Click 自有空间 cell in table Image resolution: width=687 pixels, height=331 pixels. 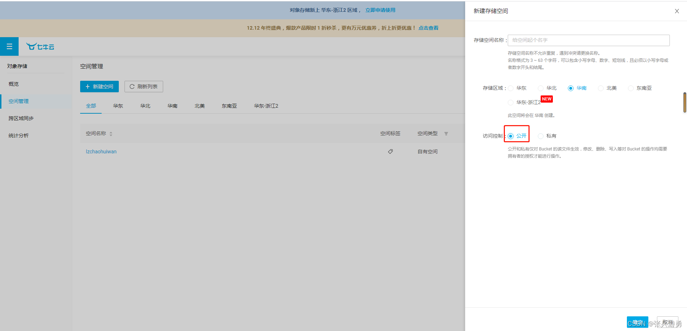428,152
